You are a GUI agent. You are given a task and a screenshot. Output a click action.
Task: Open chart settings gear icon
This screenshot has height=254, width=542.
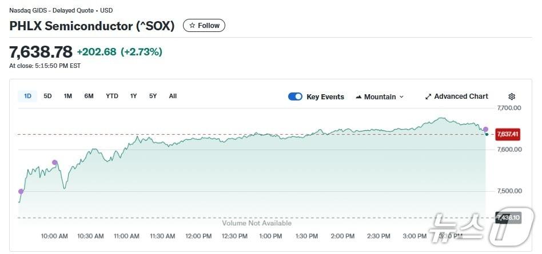[512, 96]
